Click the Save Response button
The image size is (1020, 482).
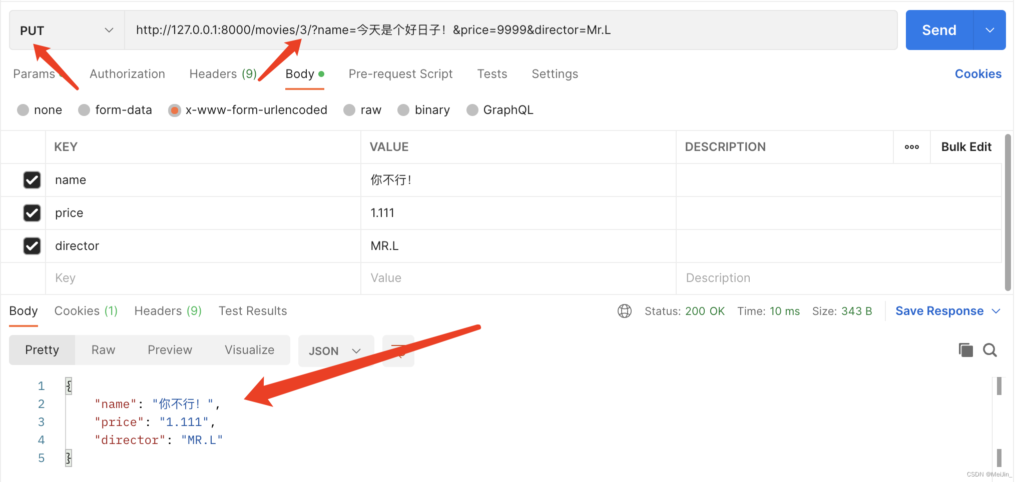[939, 311]
